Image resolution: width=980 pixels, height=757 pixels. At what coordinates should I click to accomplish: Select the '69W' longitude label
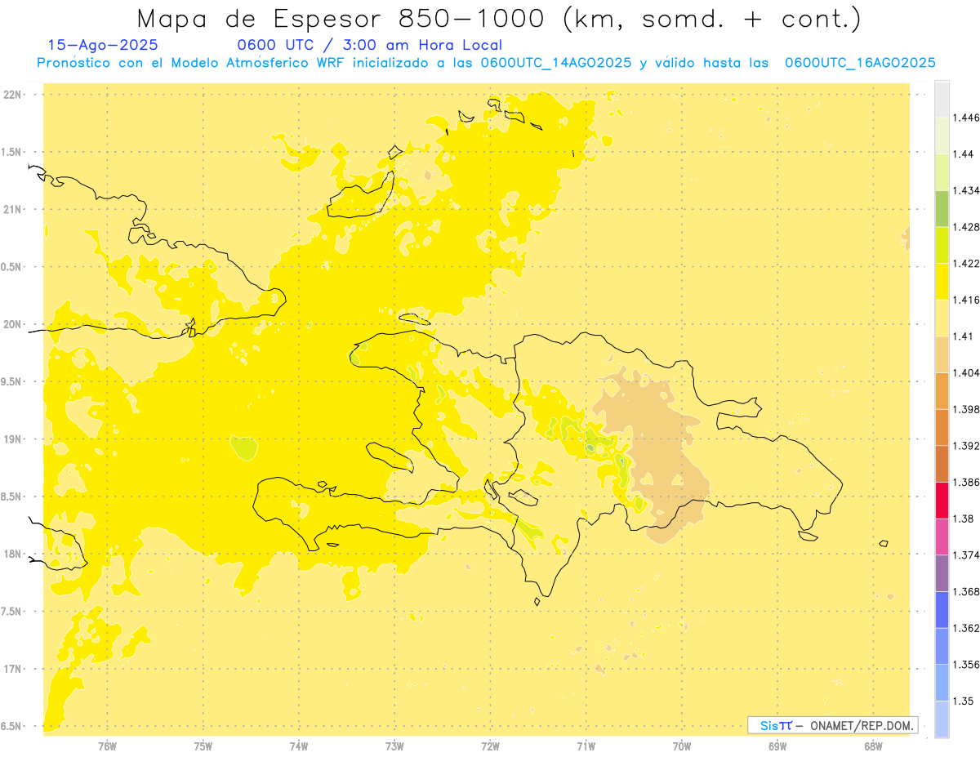(777, 746)
